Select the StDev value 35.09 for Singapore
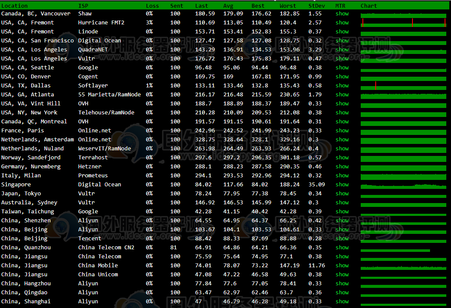This screenshot has width=451, height=308. tap(317, 185)
